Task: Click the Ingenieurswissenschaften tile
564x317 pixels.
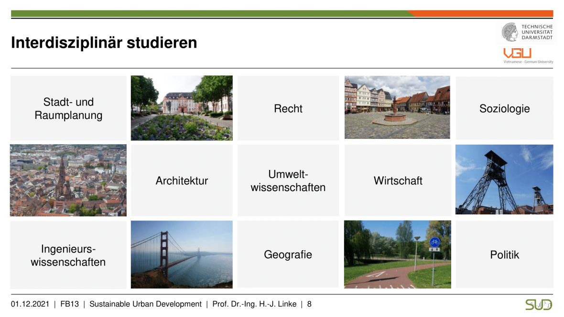Action: coord(68,255)
